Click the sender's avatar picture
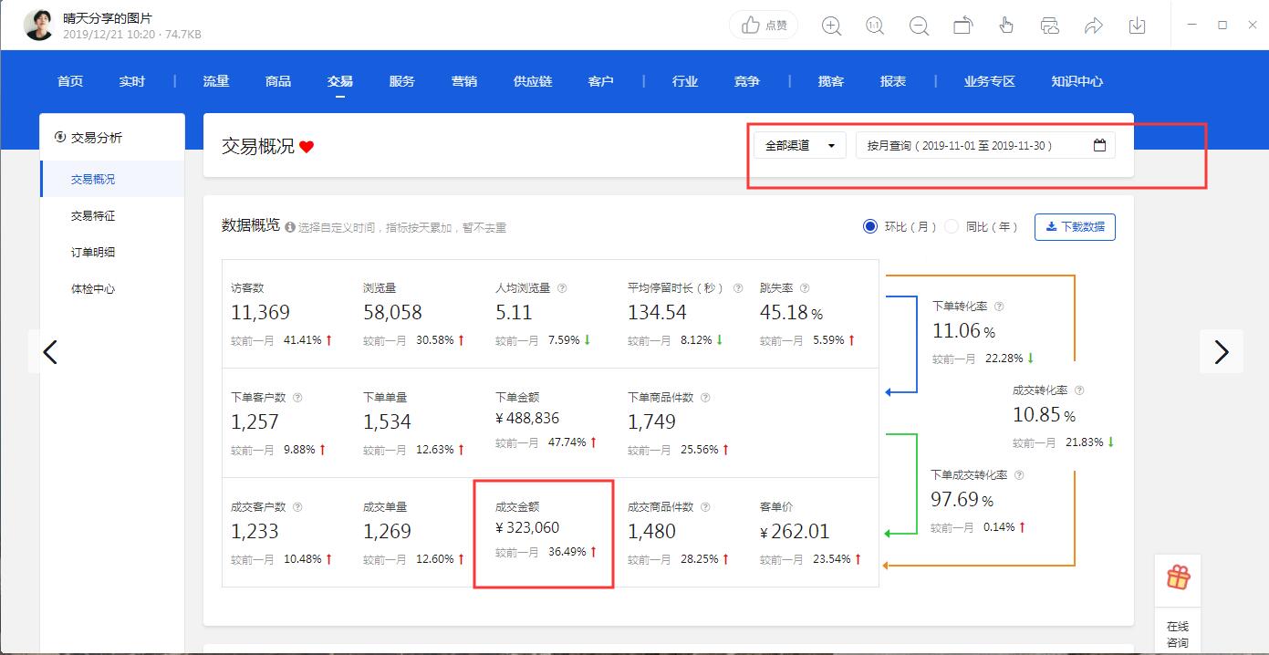1269x655 pixels. click(x=38, y=26)
